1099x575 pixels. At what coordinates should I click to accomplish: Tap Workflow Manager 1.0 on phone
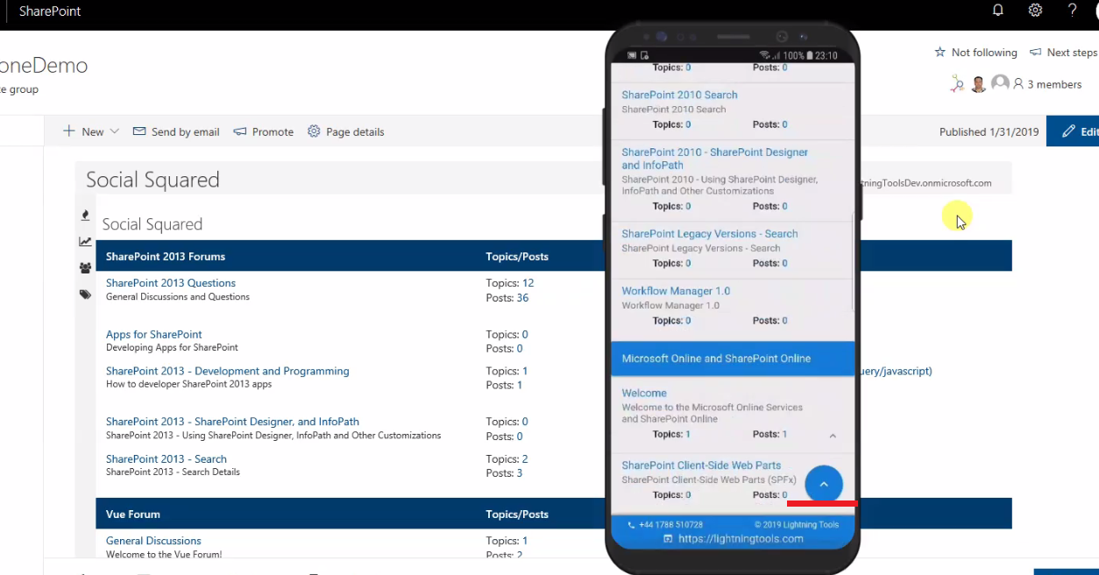676,291
